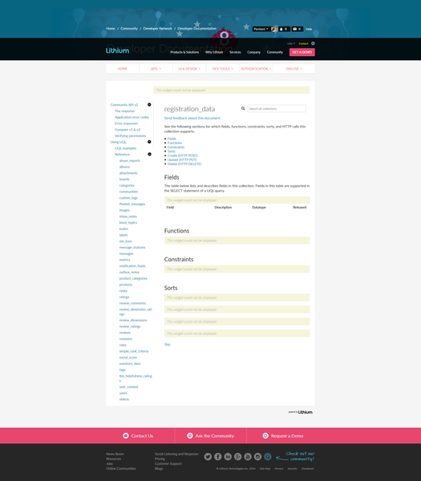Click the Lithium community circle icon in footer
The width and height of the screenshot is (421, 481).
(268, 457)
